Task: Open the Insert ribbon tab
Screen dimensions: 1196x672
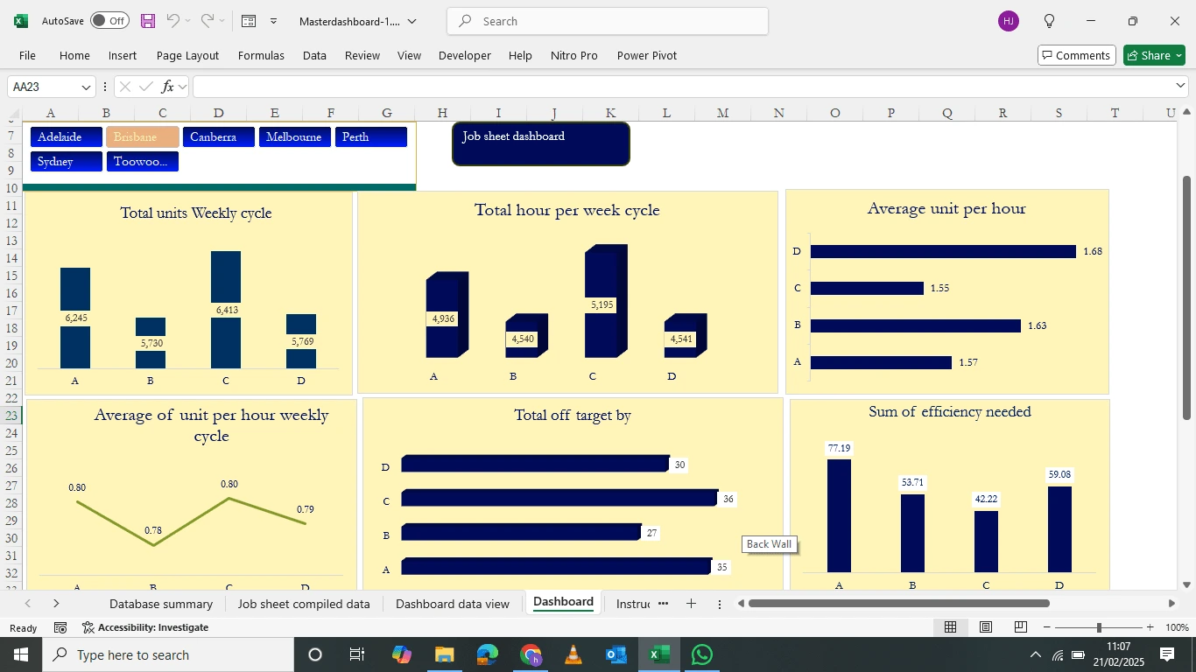Action: tap(123, 55)
